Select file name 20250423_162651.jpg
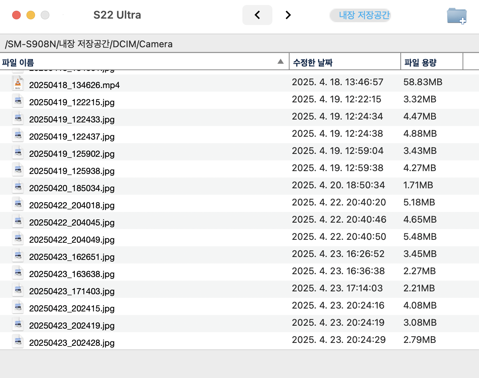The image size is (479, 378). coord(72,257)
